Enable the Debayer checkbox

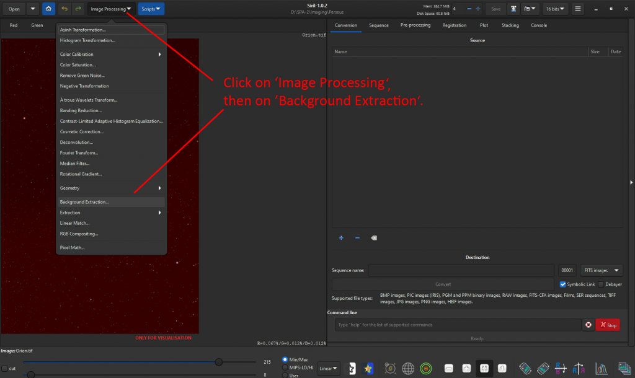600,284
